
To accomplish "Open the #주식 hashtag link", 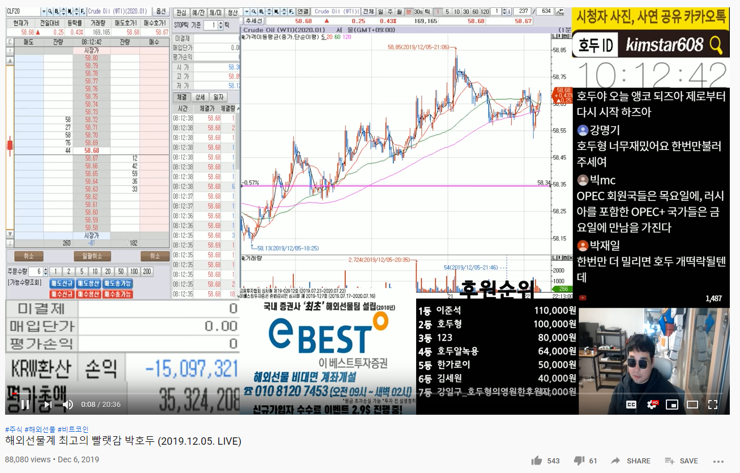I will coord(14,429).
